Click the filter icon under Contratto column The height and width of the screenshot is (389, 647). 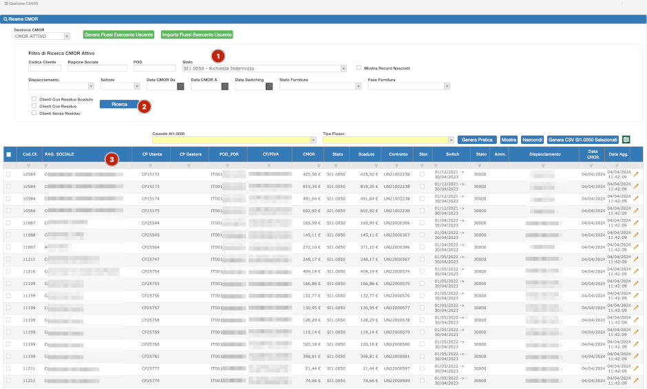coord(396,166)
